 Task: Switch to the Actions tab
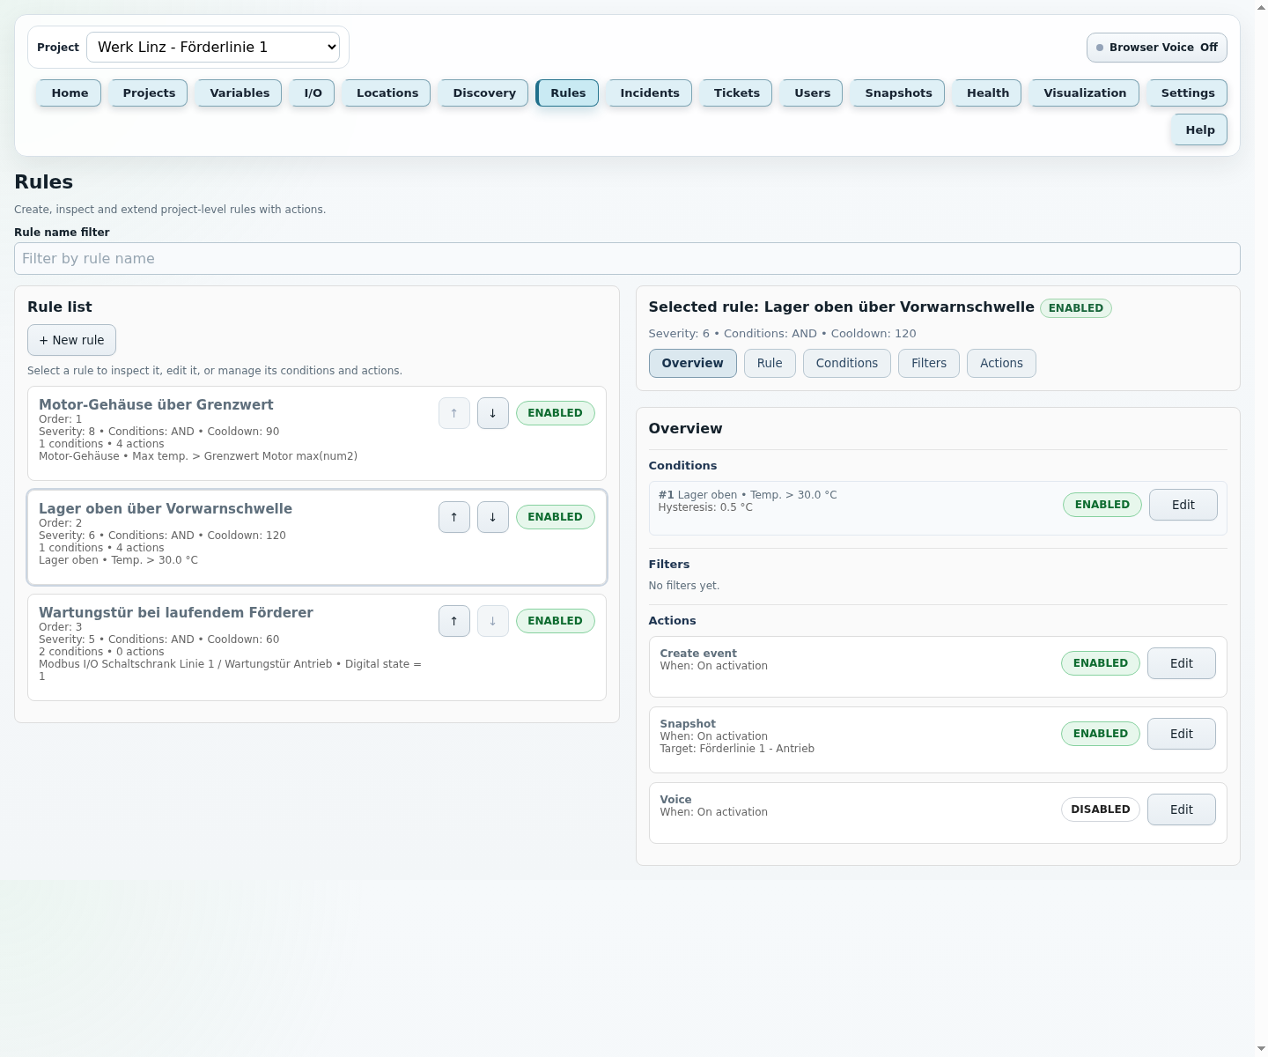[x=1001, y=363]
